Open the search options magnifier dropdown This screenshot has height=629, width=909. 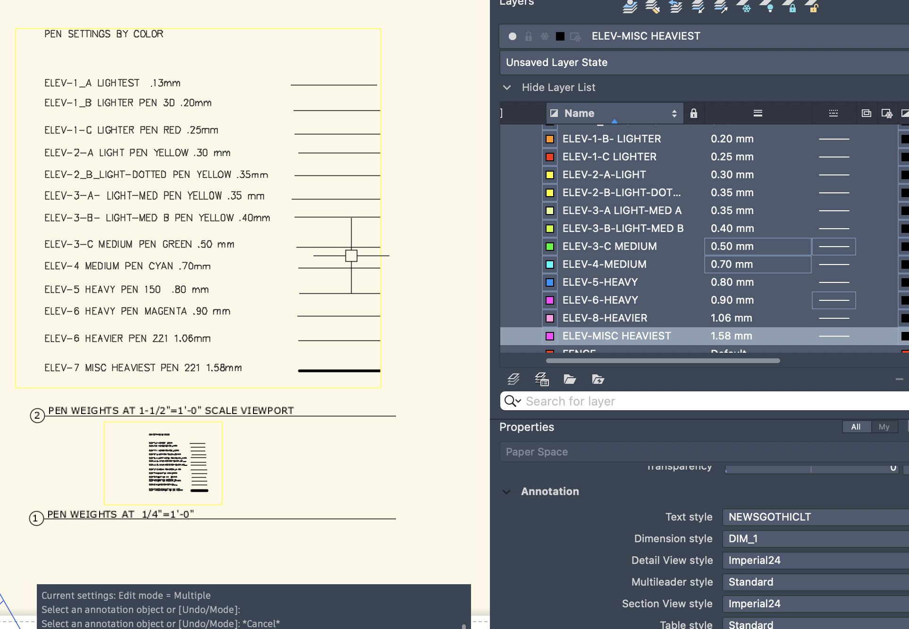(513, 401)
